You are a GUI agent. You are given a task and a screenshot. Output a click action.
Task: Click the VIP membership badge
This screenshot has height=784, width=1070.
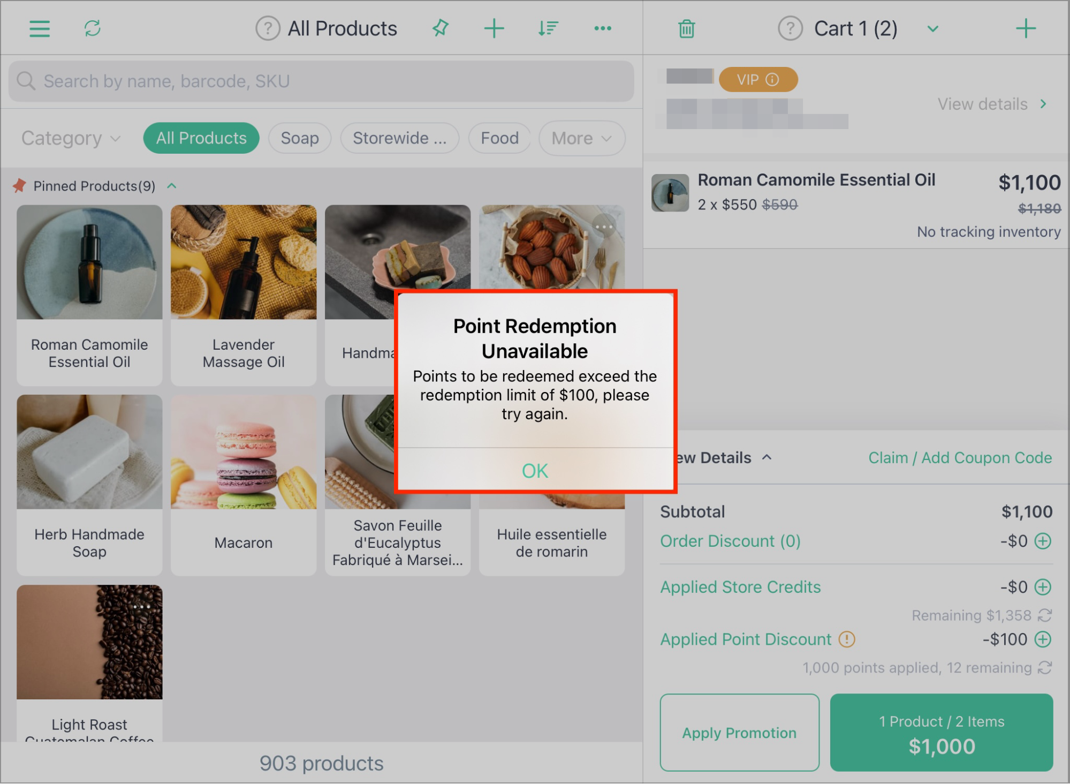point(758,80)
